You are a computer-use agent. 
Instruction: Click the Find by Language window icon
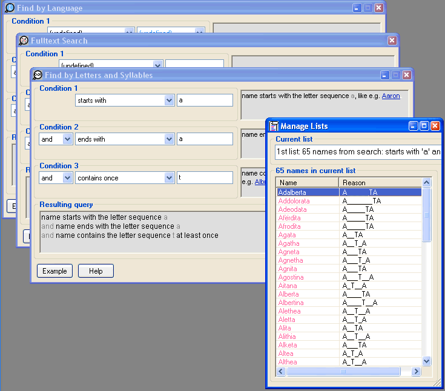coord(10,8)
